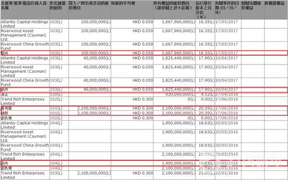
Task: Click the percentage of issued share capital header
Action: pyautogui.click(x=204, y=10)
